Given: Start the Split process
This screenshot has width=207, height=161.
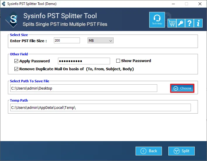Looking at the screenshot, I should click(182, 151).
